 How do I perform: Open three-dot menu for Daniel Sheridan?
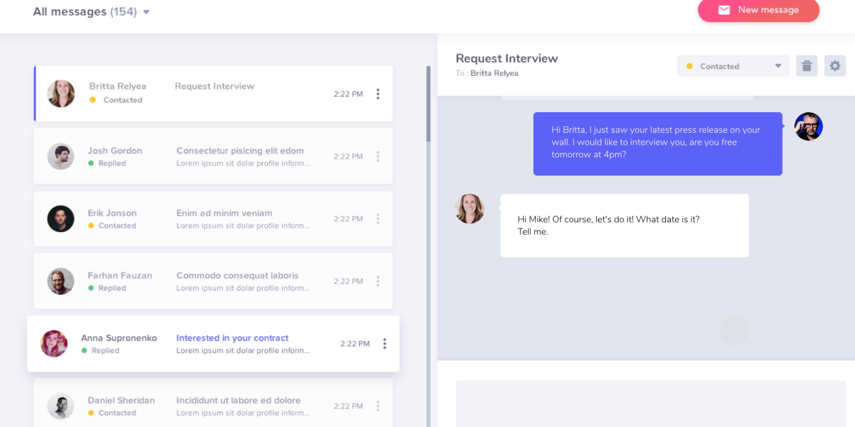378,406
